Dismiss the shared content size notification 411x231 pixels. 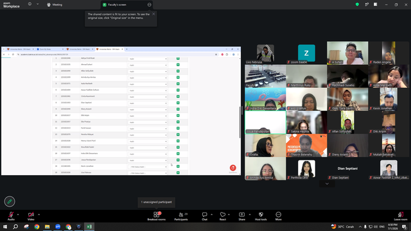point(153,14)
